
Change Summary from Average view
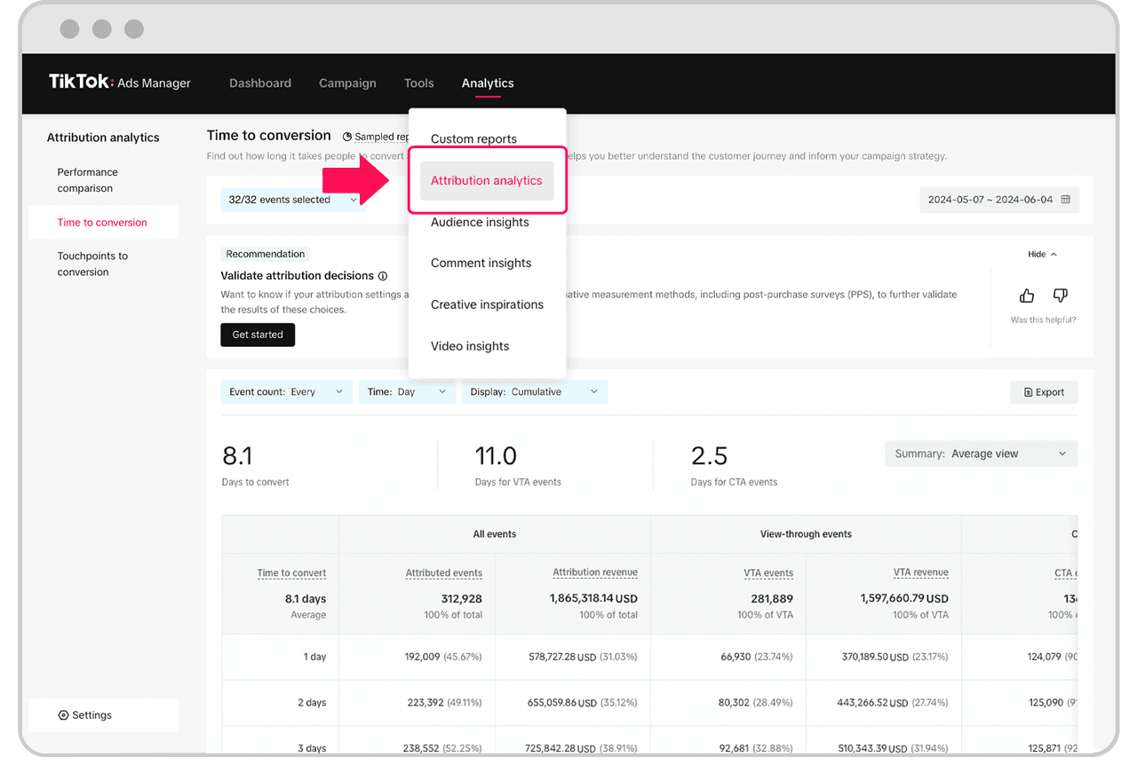point(980,453)
